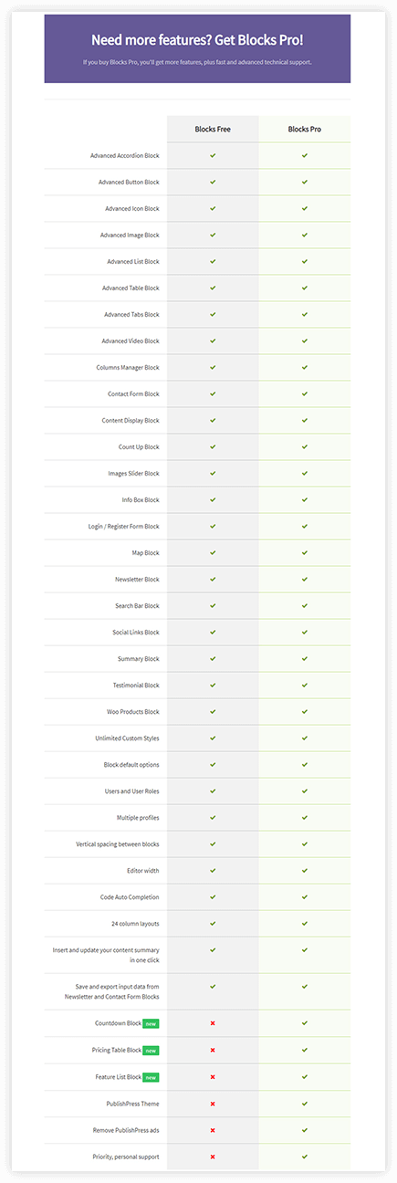Select the Blocks Free column header
This screenshot has width=397, height=1183.
pyautogui.click(x=213, y=129)
